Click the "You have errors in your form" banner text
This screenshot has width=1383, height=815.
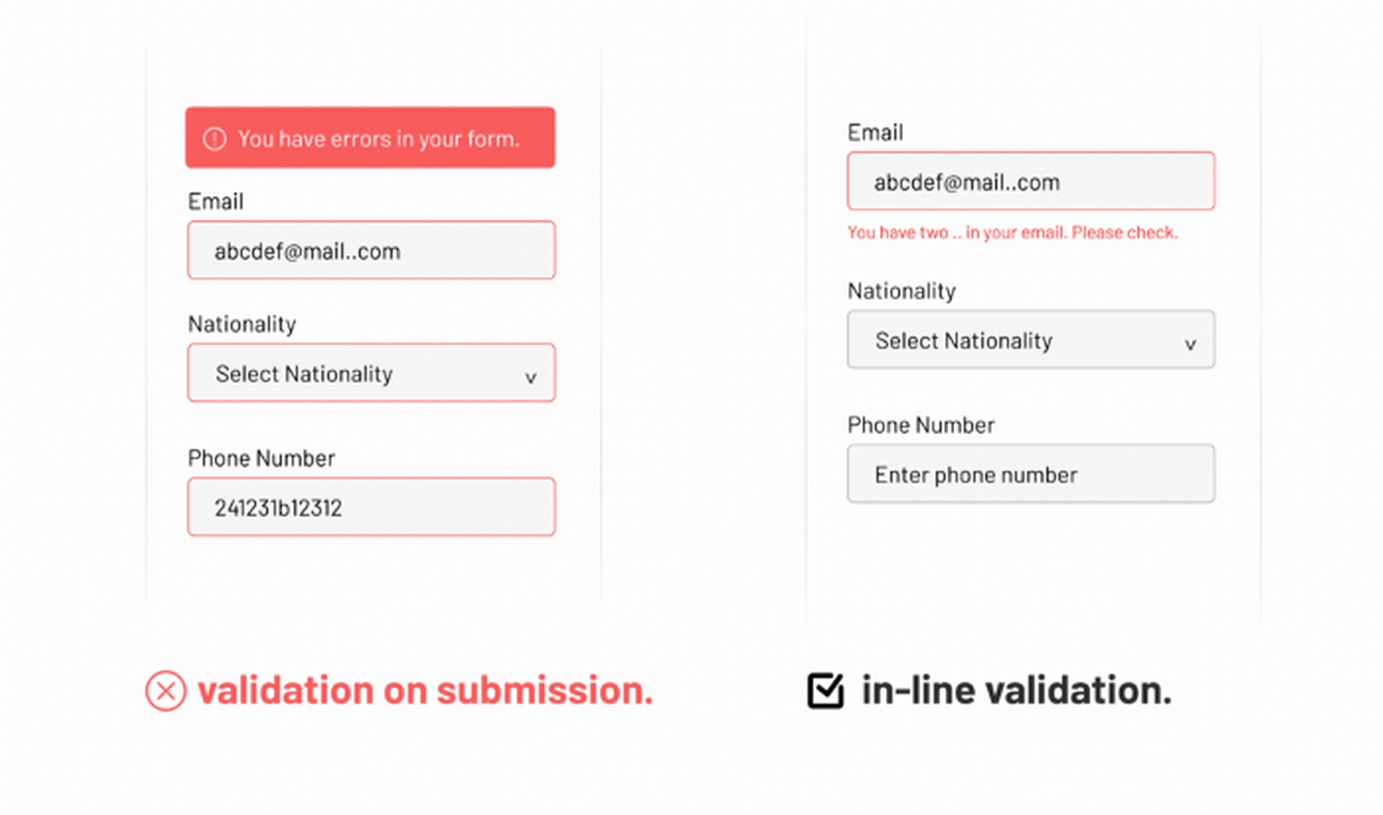[378, 139]
